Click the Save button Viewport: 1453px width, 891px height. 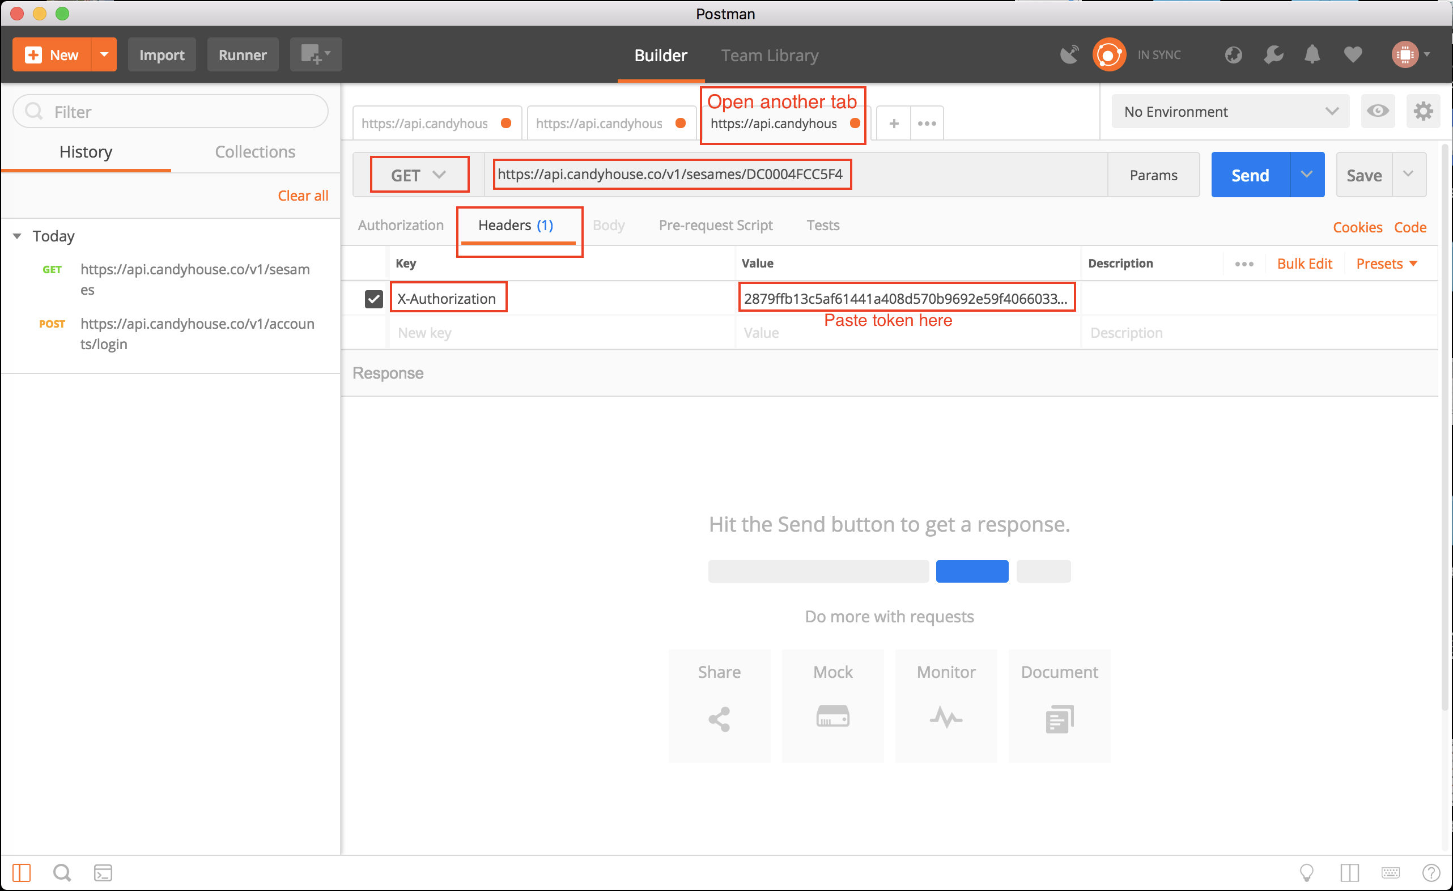(x=1363, y=175)
